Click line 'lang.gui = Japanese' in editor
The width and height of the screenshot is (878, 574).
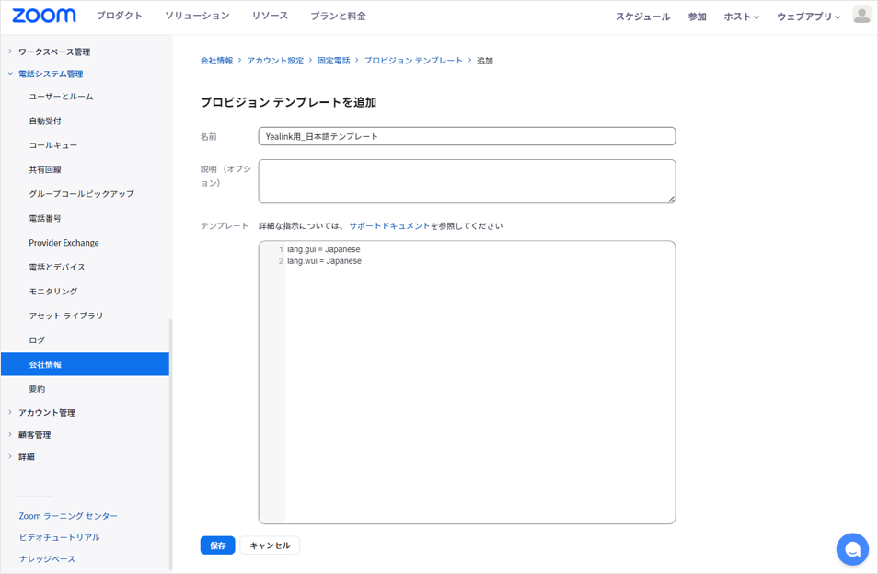point(324,249)
